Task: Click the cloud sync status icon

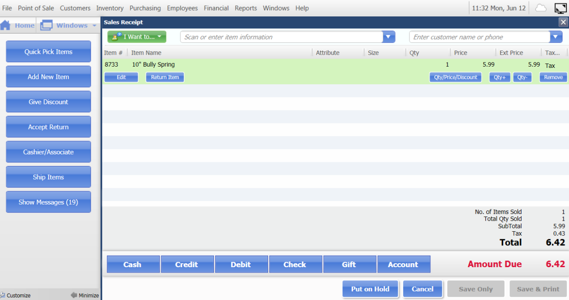Action: point(540,8)
